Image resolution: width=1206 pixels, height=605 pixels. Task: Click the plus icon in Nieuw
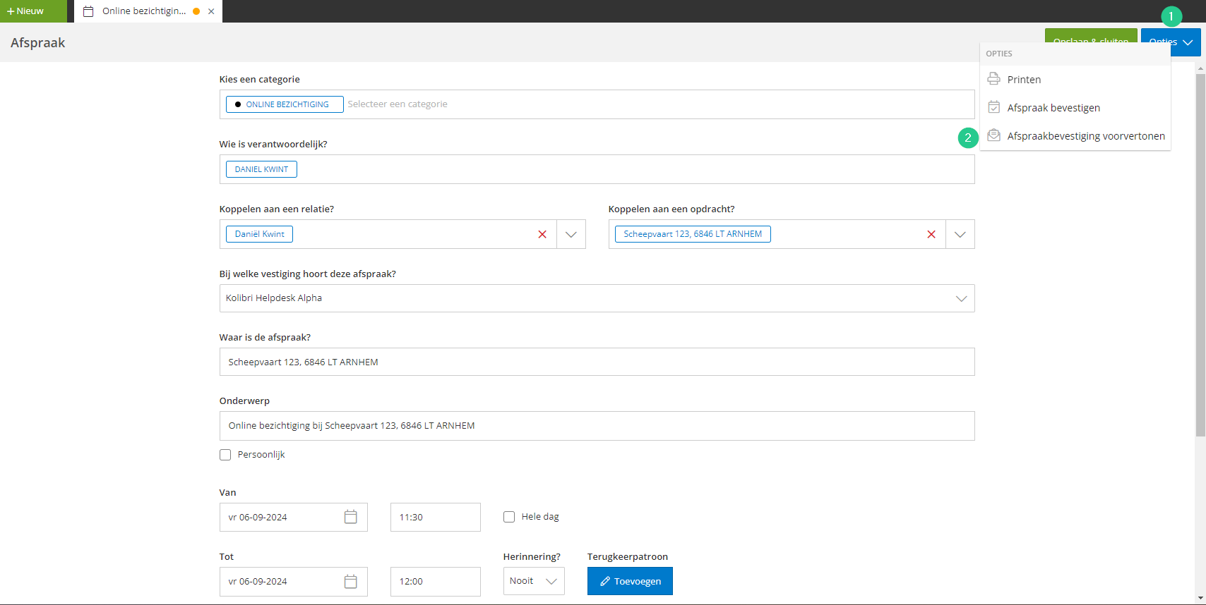pyautogui.click(x=11, y=11)
